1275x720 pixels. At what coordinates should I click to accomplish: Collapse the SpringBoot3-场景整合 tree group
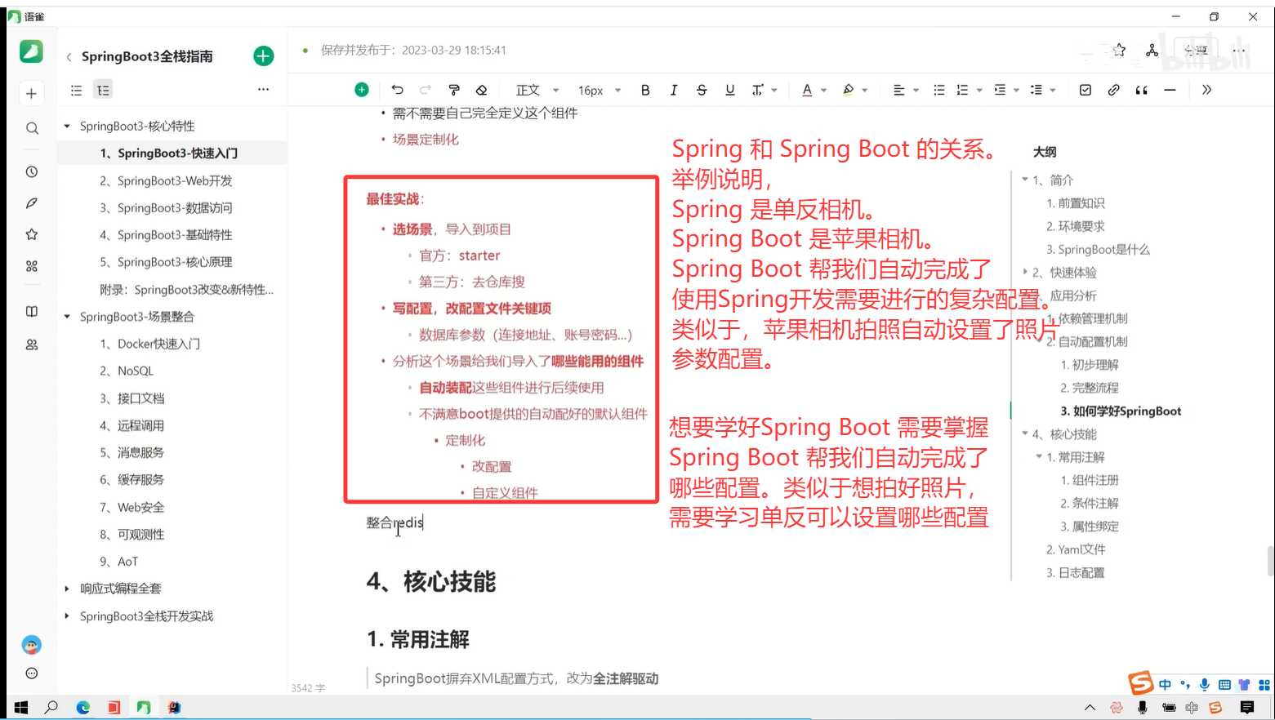click(67, 317)
